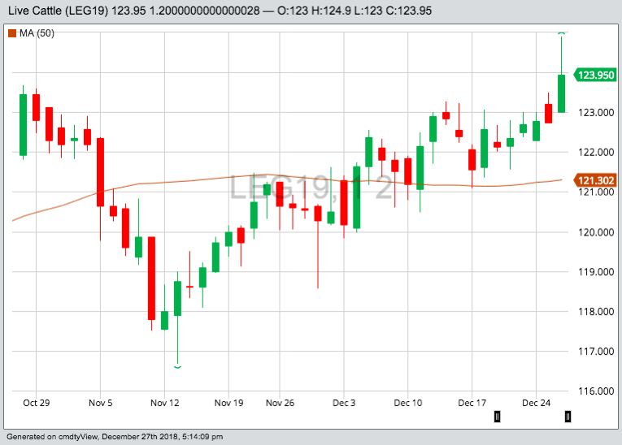Click the LEG19 watermark in chart center

[310, 188]
